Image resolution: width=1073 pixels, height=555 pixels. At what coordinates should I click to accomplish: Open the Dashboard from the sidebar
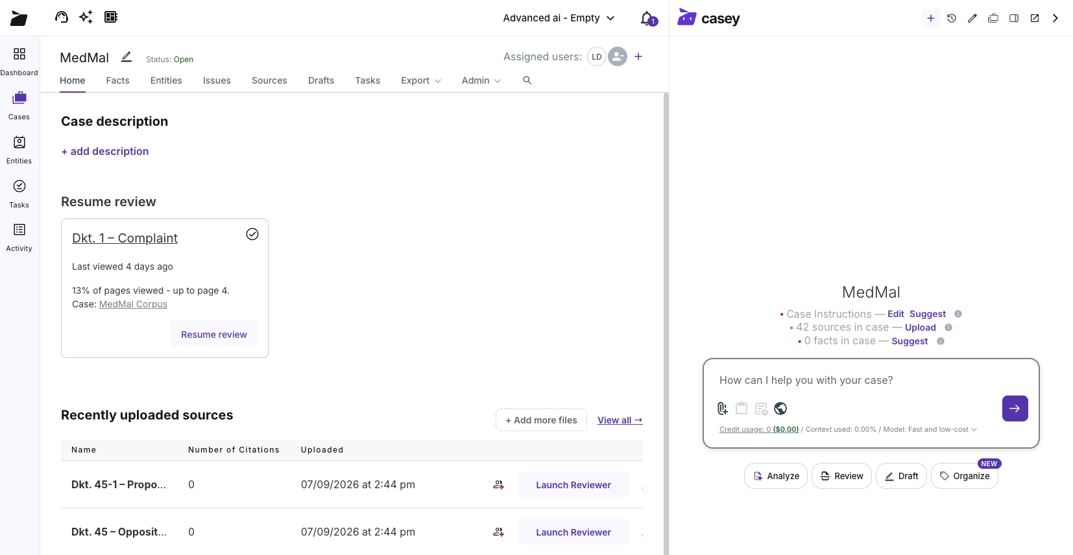(19, 61)
